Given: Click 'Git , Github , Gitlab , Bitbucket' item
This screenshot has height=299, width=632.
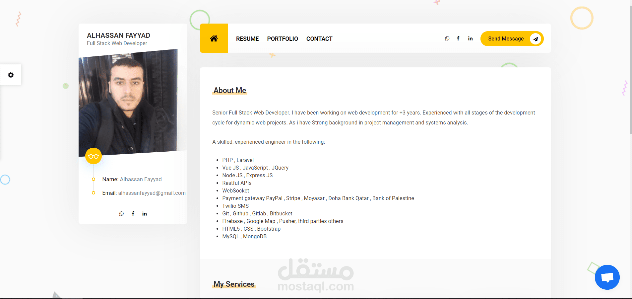Looking at the screenshot, I should [257, 213].
